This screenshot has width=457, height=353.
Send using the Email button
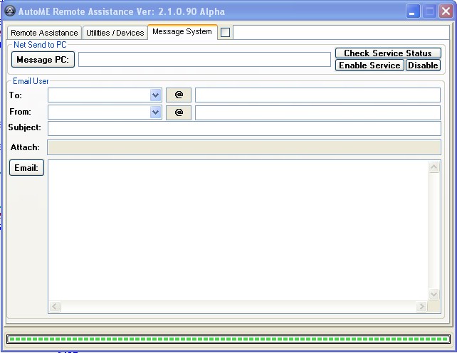[x=26, y=168]
